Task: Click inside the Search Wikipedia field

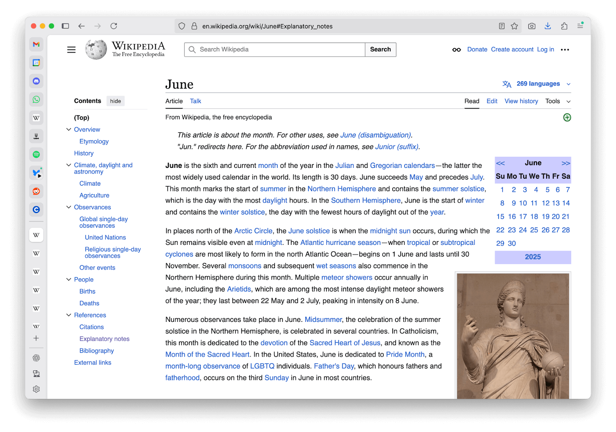Action: [x=274, y=49]
